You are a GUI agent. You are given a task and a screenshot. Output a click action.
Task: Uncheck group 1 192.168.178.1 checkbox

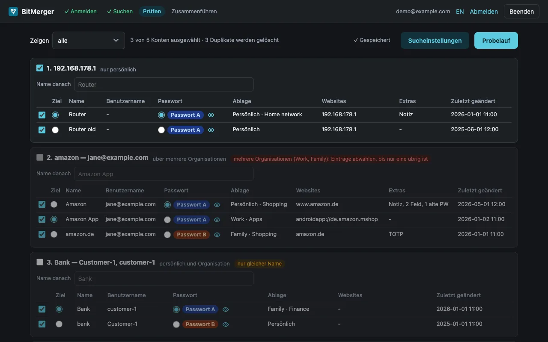point(40,68)
